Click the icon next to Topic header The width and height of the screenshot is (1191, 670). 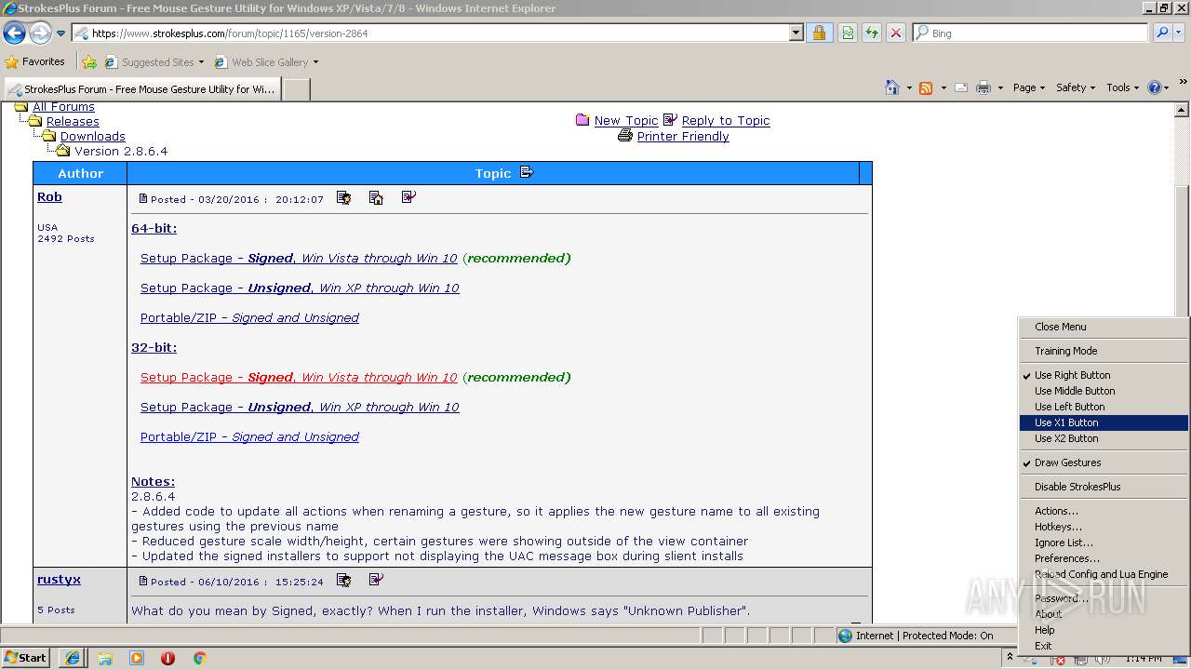click(527, 172)
